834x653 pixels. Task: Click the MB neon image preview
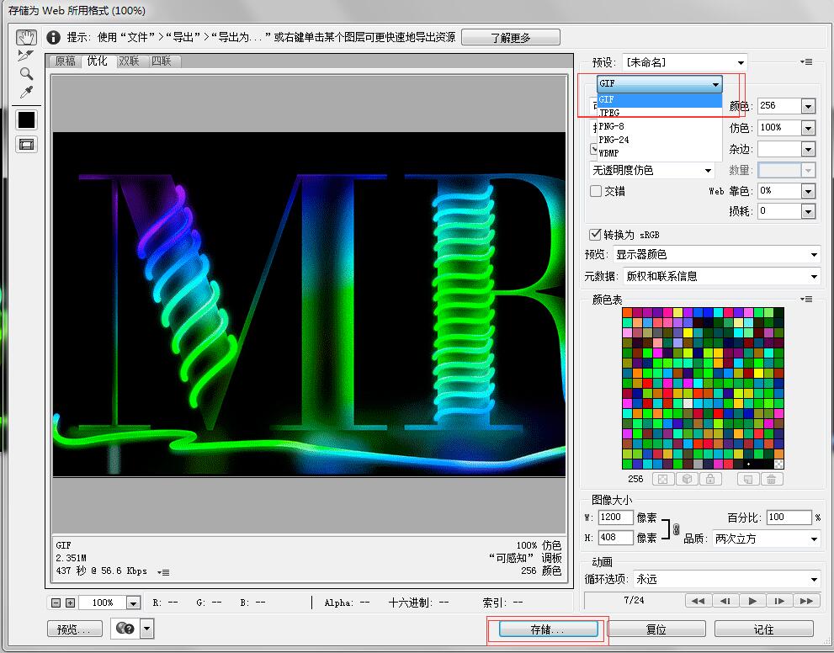309,304
